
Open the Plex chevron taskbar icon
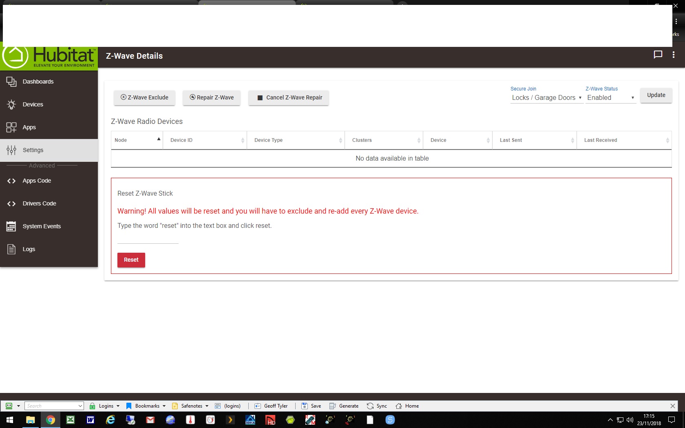tap(230, 420)
